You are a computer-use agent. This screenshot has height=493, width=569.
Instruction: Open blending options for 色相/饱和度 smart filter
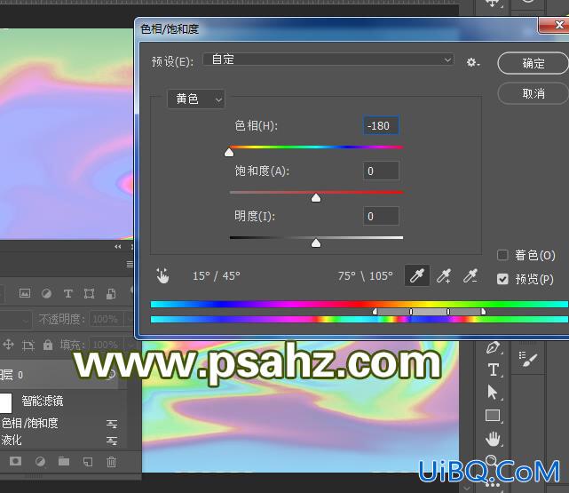pos(112,424)
